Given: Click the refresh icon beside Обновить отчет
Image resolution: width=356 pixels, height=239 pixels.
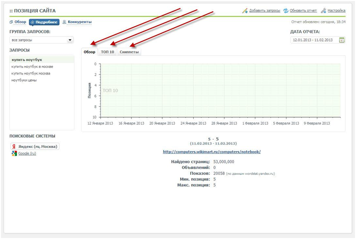Looking at the screenshot, I should coord(286,11).
